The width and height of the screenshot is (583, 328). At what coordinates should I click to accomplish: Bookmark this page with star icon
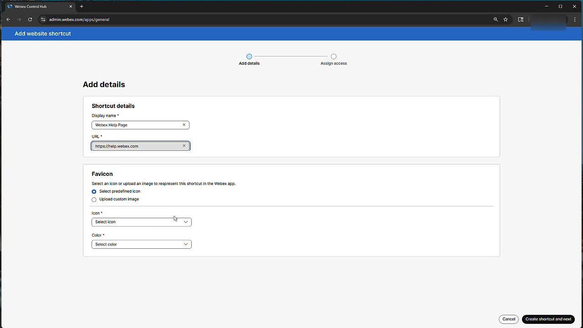click(506, 20)
